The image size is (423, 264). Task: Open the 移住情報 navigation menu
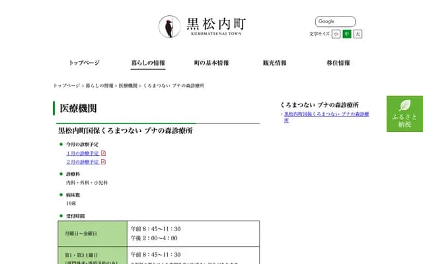click(x=338, y=63)
